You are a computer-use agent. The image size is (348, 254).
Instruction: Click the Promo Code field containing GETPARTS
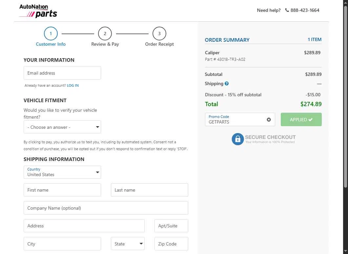click(240, 119)
